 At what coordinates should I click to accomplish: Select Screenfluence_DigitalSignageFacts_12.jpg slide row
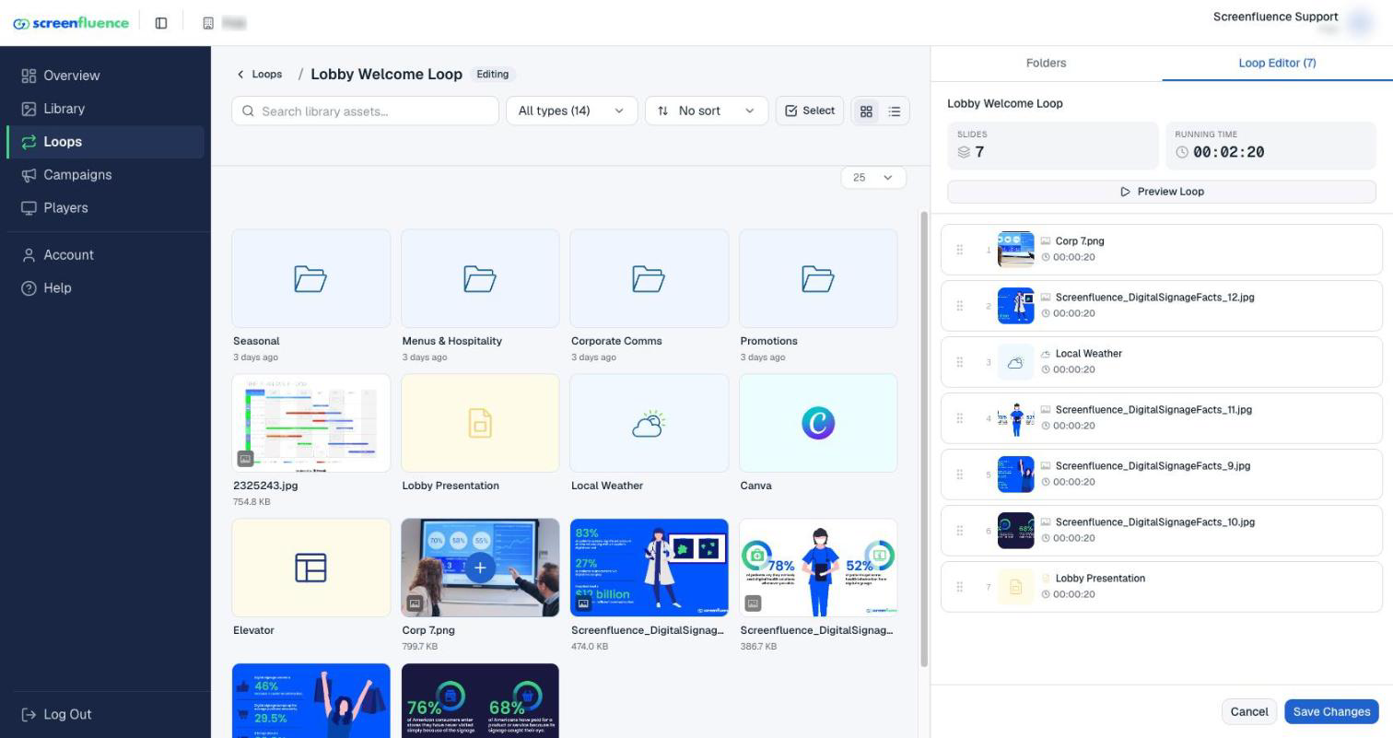click(1162, 306)
